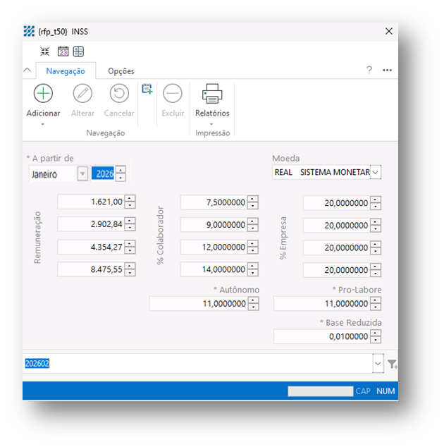Click the Pro-Labore 11,0000000 field
Image resolution: width=444 pixels, height=447 pixels.
[321, 303]
